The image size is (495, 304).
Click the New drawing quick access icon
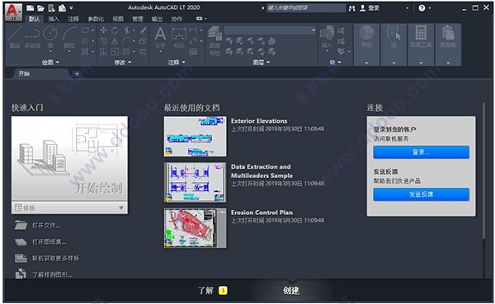(x=30, y=8)
